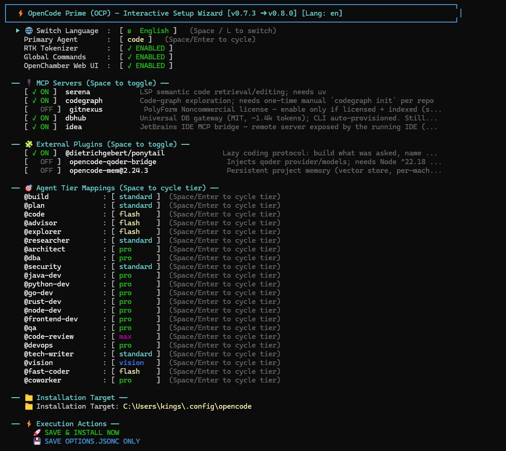
Task: Turn on the opencode-mem@2.24.3 plugin
Action: pyautogui.click(x=43, y=171)
